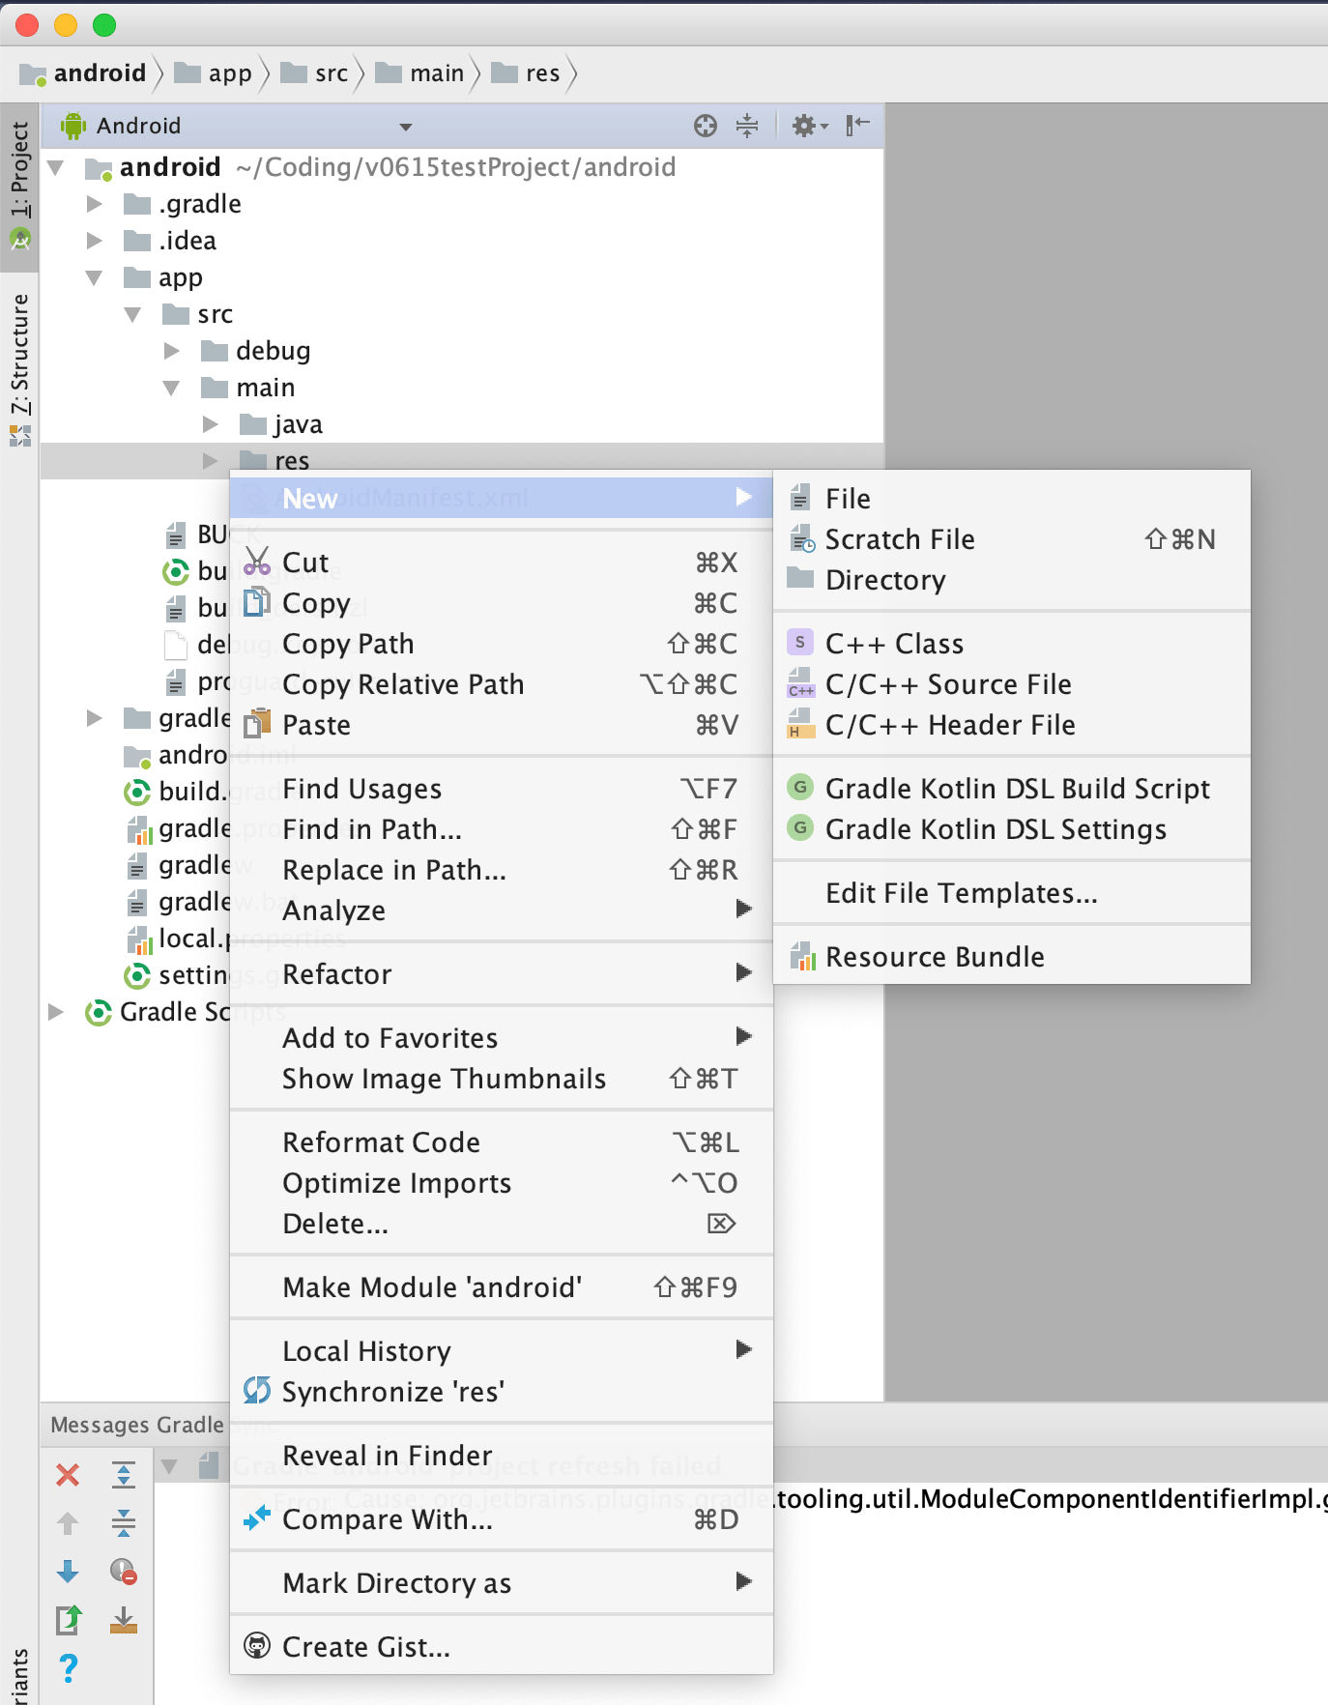Choose Reformat Code
The image size is (1328, 1705).
pos(502,1142)
